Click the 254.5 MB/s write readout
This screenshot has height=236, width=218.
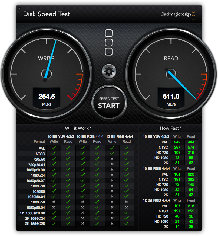point(47,98)
